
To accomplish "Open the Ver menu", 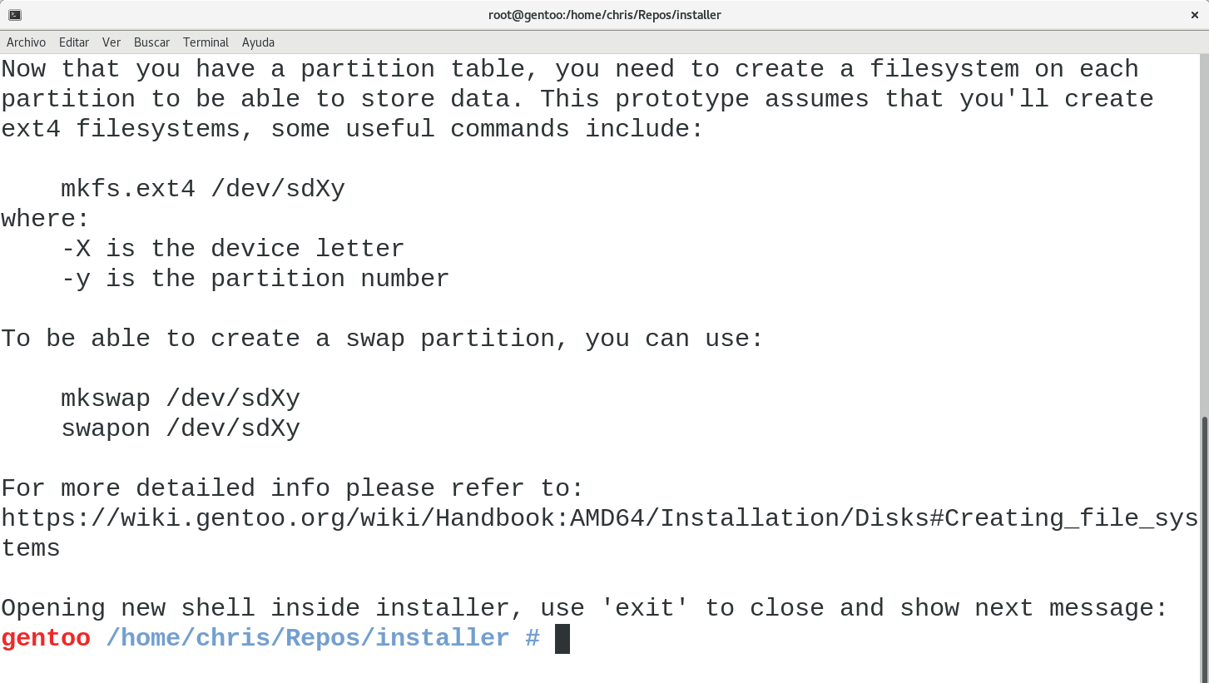I will tap(111, 42).
